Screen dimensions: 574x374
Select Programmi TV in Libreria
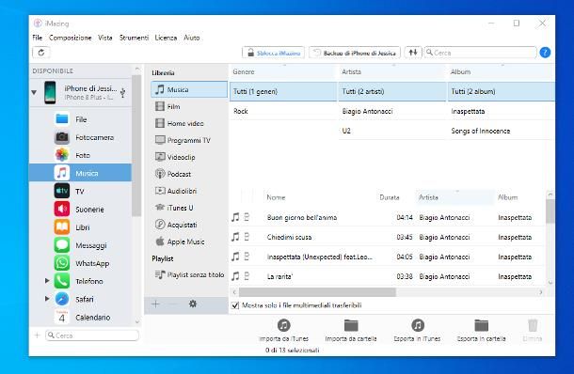pos(189,140)
